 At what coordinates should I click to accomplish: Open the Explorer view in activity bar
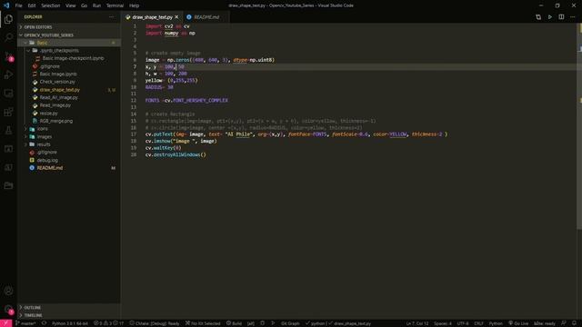pyautogui.click(x=8, y=19)
